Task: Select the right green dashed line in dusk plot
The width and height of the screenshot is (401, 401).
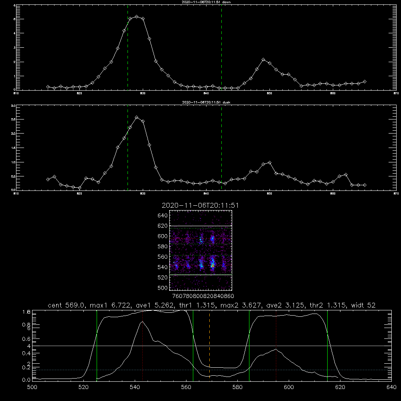Action: tap(221, 148)
